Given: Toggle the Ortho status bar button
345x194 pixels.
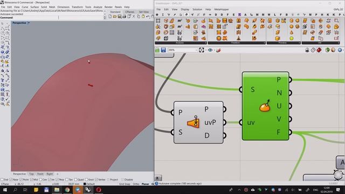Looking at the screenshot, I should pyautogui.click(x=136, y=184).
